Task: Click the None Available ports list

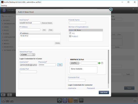Action: tap(83, 70)
